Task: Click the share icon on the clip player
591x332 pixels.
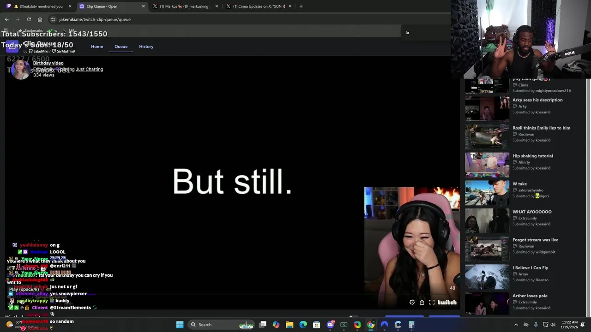Action: click(x=422, y=302)
